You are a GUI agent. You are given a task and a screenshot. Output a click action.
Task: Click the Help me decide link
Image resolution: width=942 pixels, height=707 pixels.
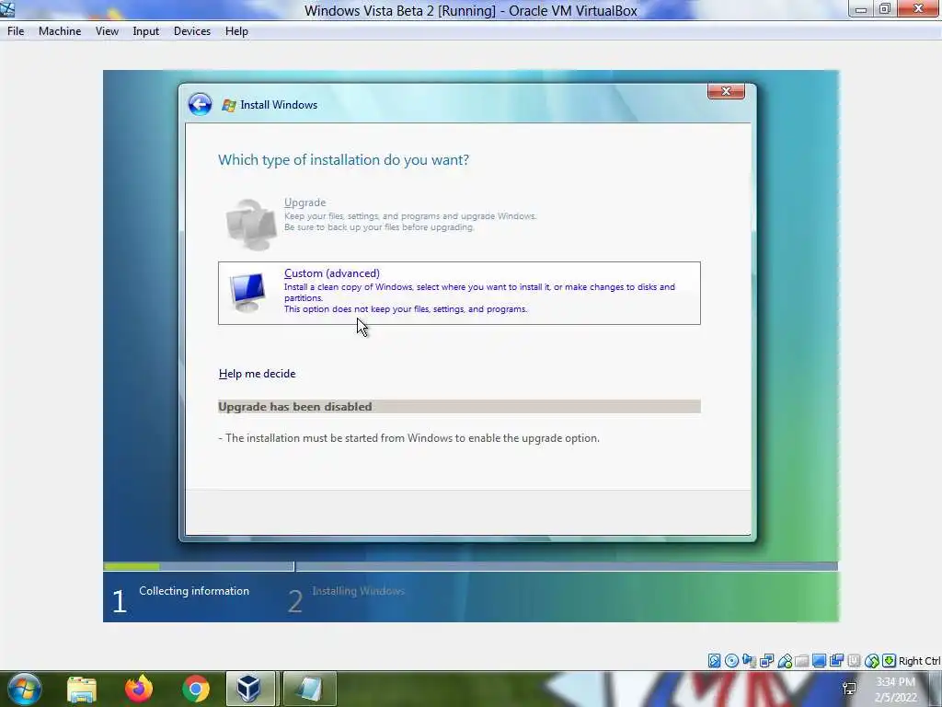258,374
